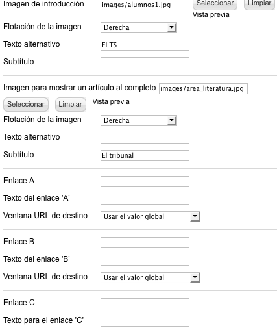277x330 pixels.
Task: Click Seleccionar for the full article image
Action: [x=26, y=105]
